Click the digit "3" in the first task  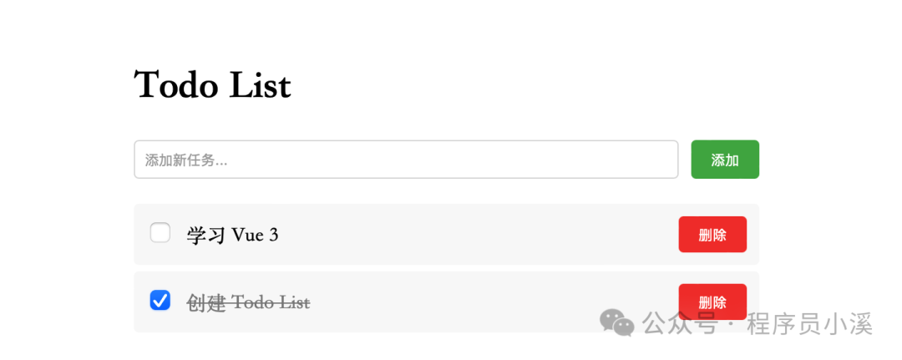tap(273, 236)
